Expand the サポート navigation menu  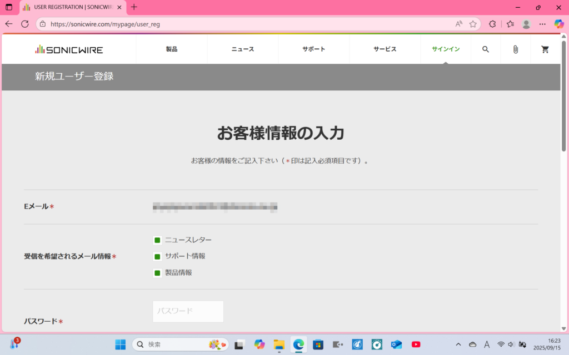coord(314,49)
